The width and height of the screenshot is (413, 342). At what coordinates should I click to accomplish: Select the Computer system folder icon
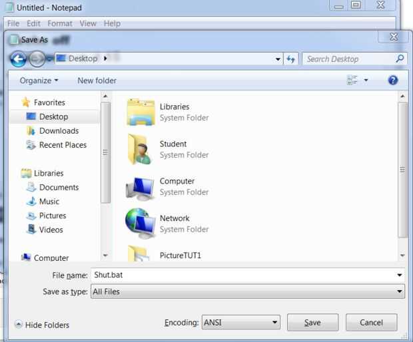coord(140,188)
